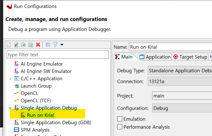Edit the Name field
Image resolution: width=212 pixels, height=136 pixels.
coord(170,47)
